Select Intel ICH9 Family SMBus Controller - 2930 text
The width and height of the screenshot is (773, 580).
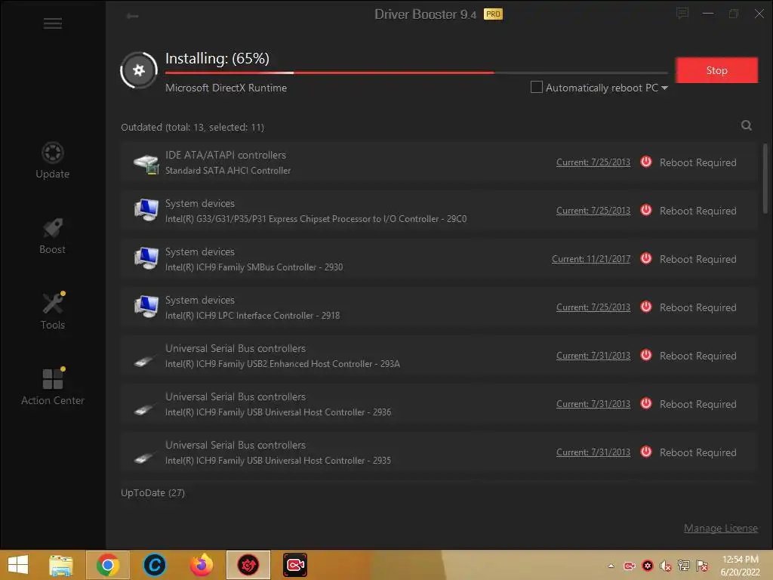[x=254, y=267]
